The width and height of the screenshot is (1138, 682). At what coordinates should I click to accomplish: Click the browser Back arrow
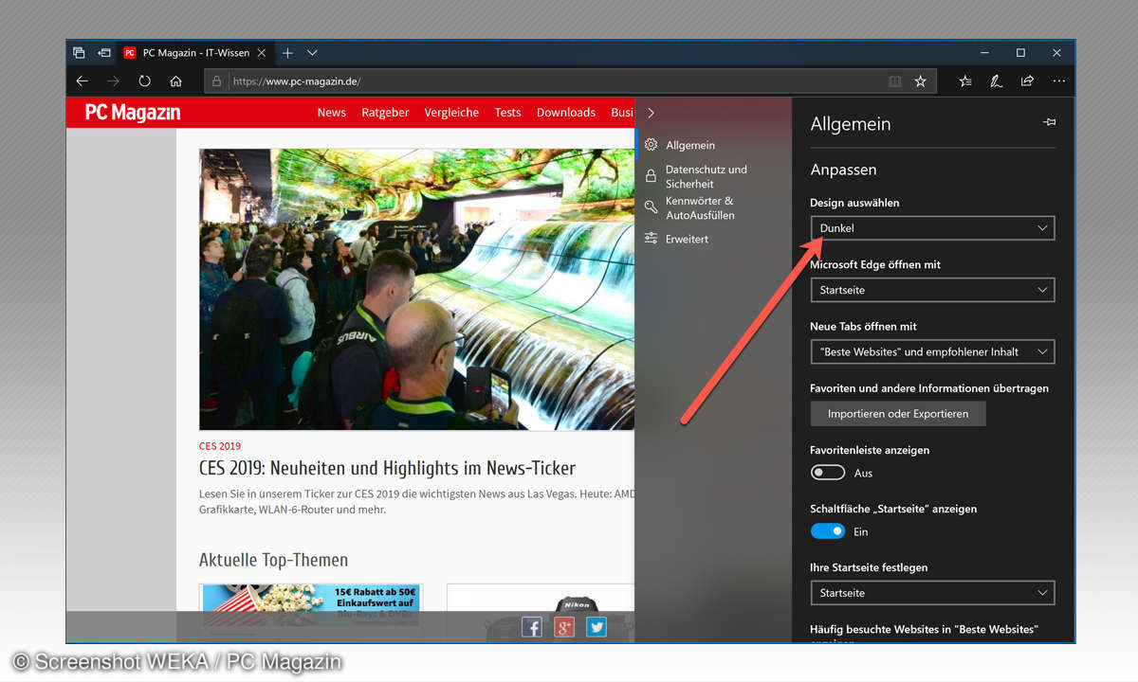pos(82,81)
